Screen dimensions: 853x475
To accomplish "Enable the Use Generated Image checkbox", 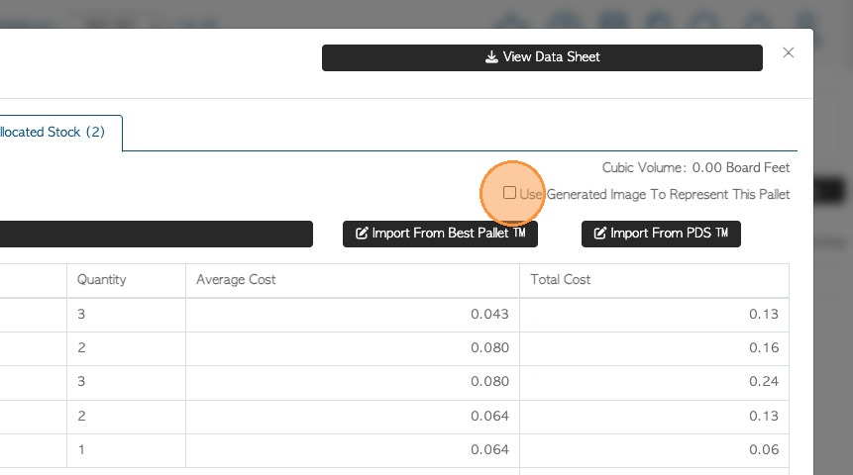I will coord(509,193).
